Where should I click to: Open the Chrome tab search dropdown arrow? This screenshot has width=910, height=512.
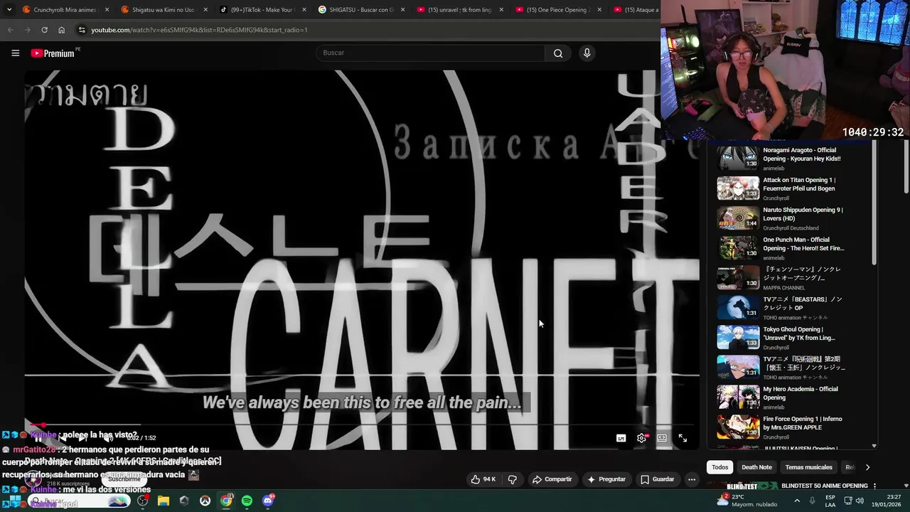pos(9,10)
